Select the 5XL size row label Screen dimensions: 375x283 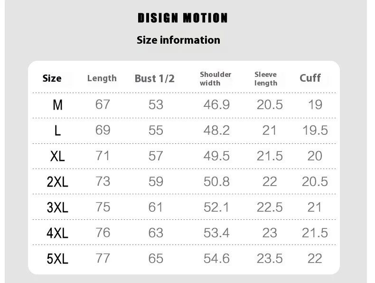(x=57, y=259)
